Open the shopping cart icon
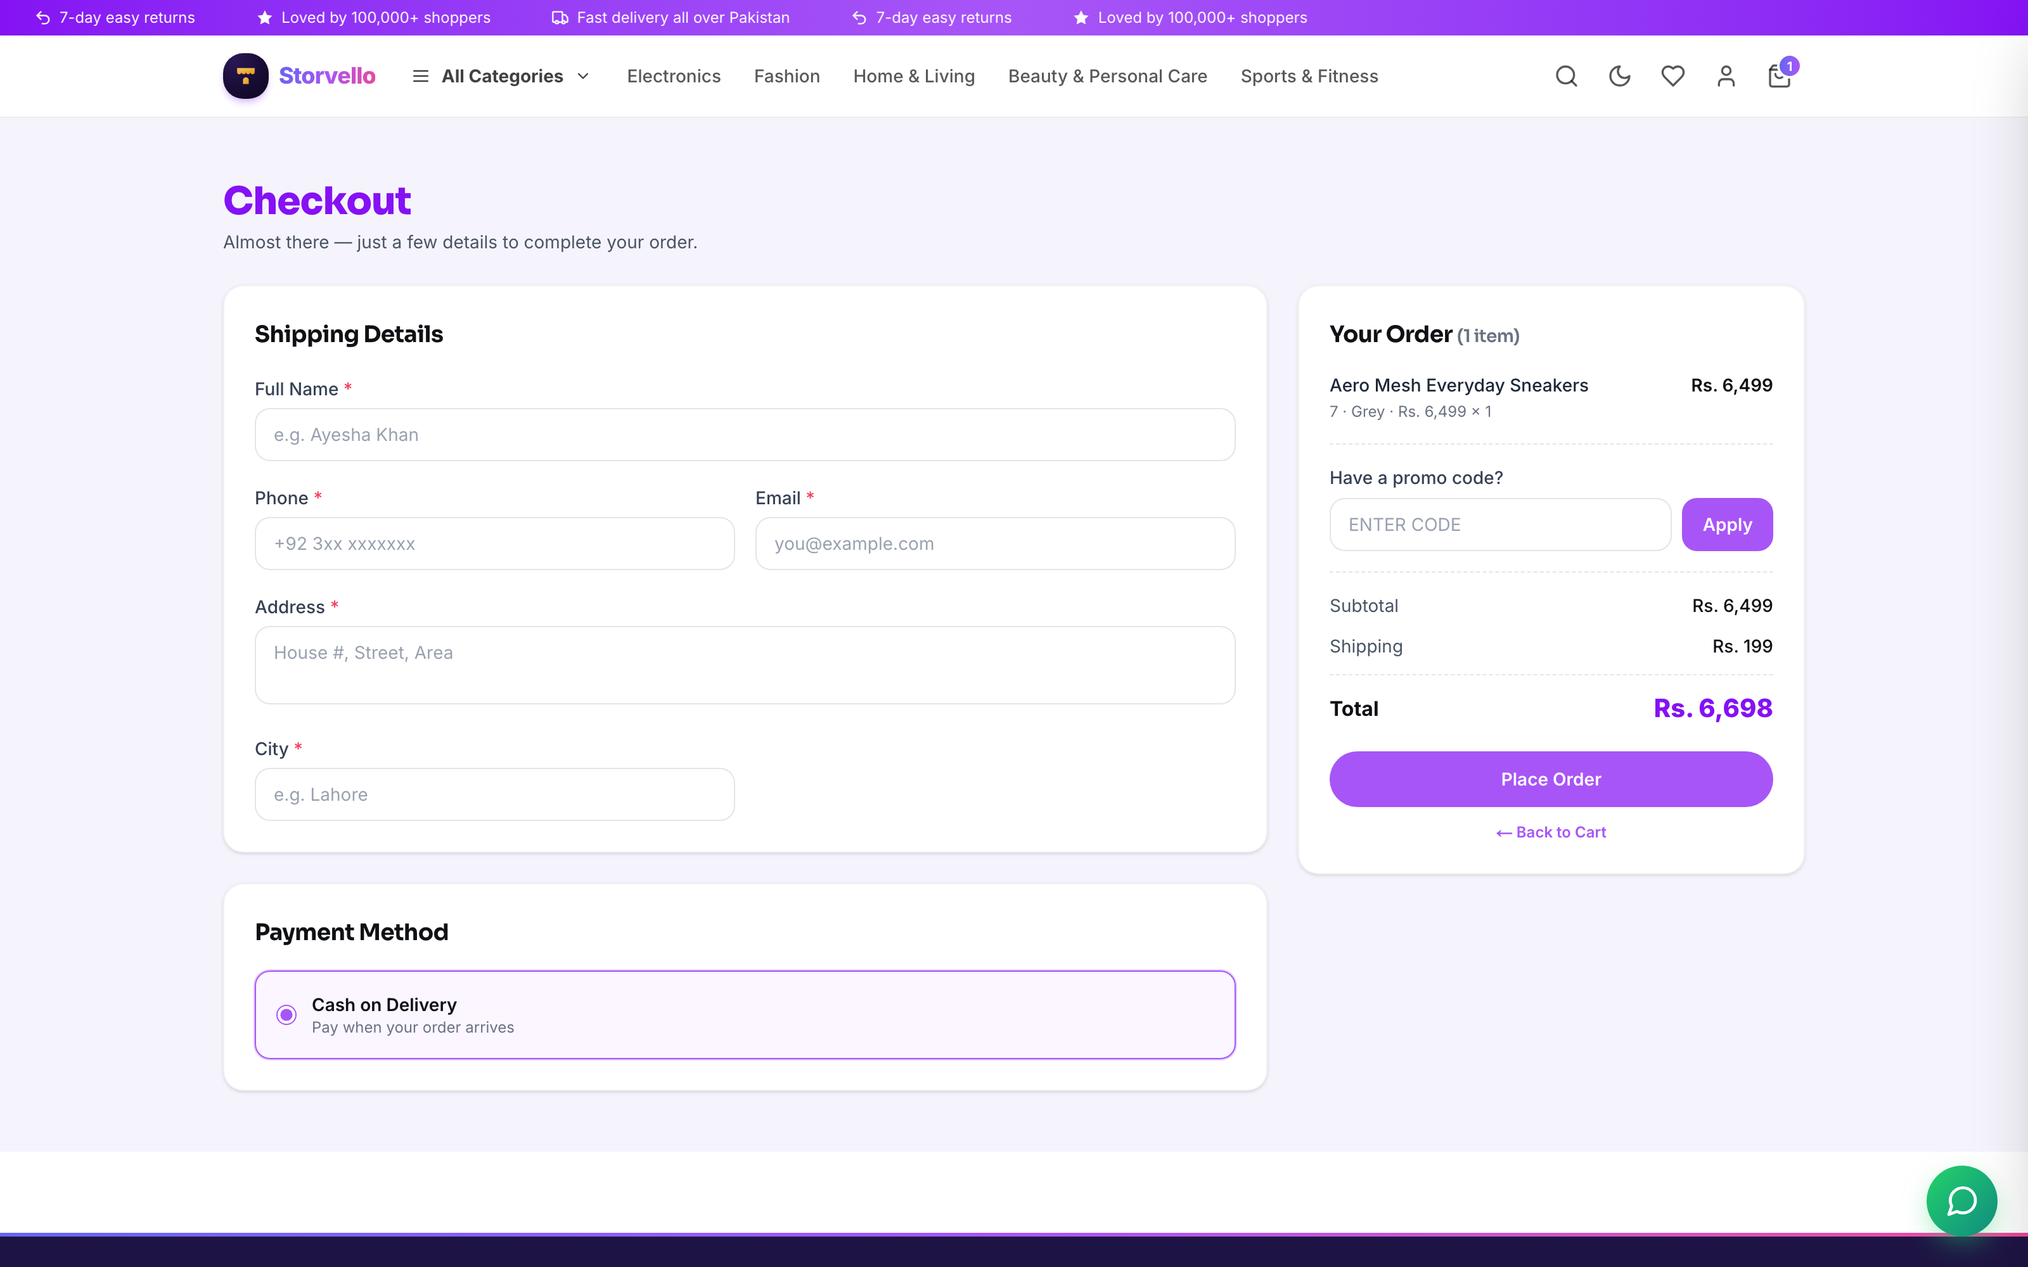Image resolution: width=2028 pixels, height=1267 pixels. pyautogui.click(x=1778, y=77)
